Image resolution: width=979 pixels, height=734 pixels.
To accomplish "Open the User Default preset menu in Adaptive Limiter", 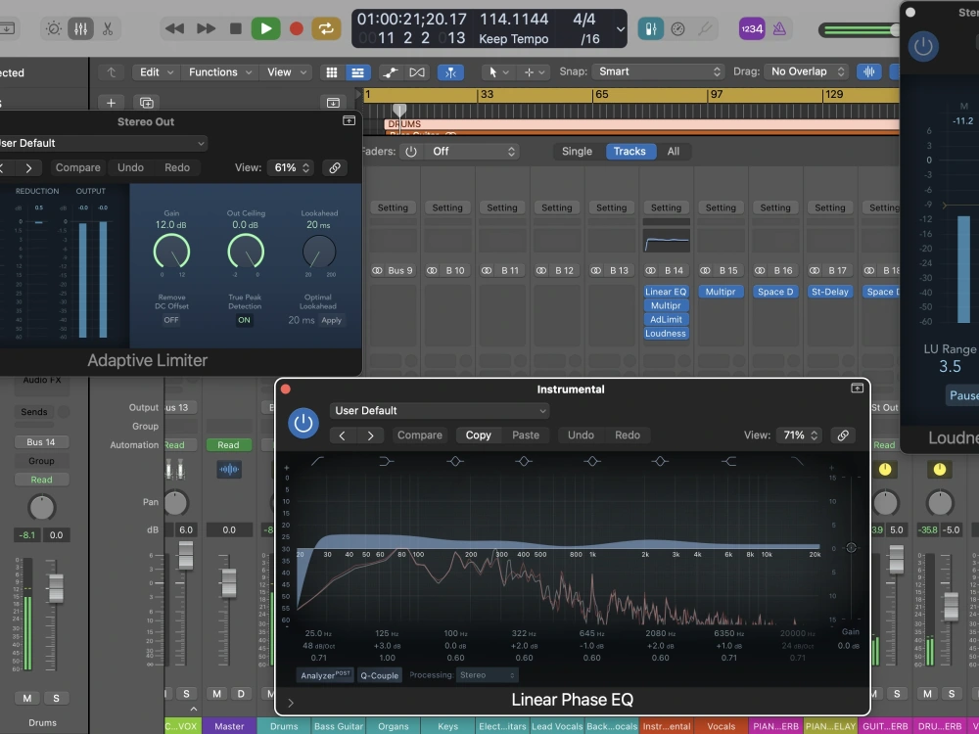I will 103,143.
